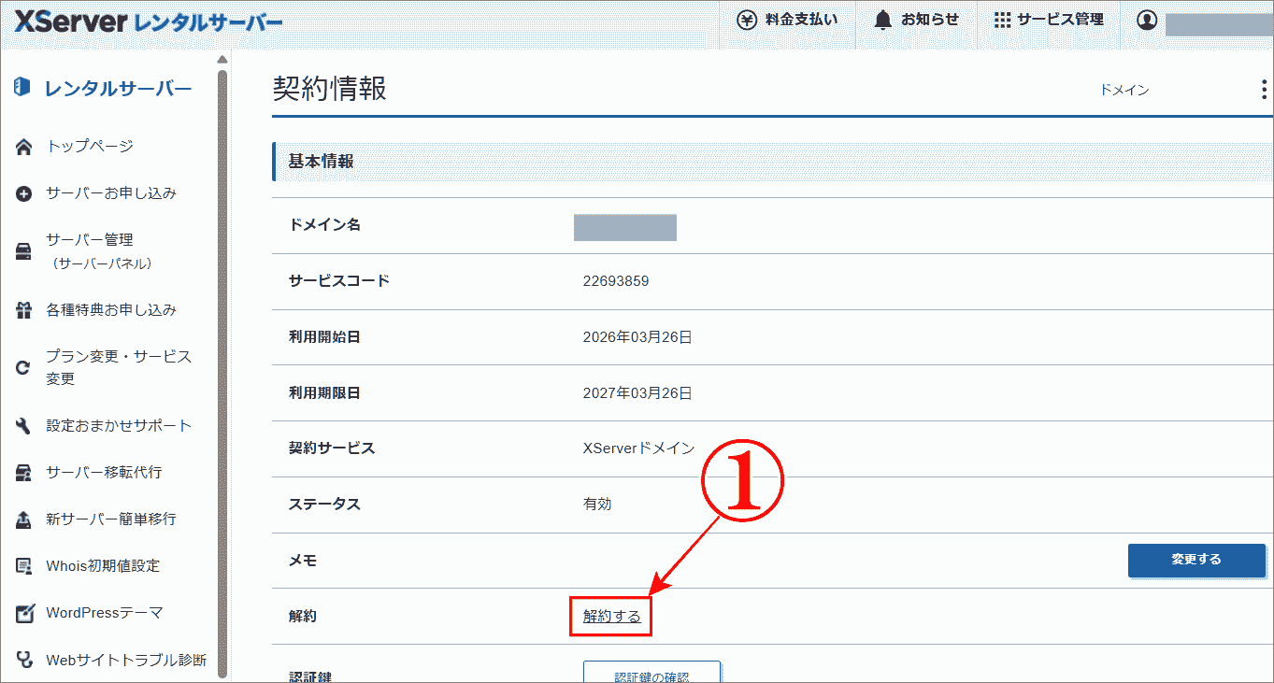Click the start date 2026年03月26日

[x=637, y=336]
